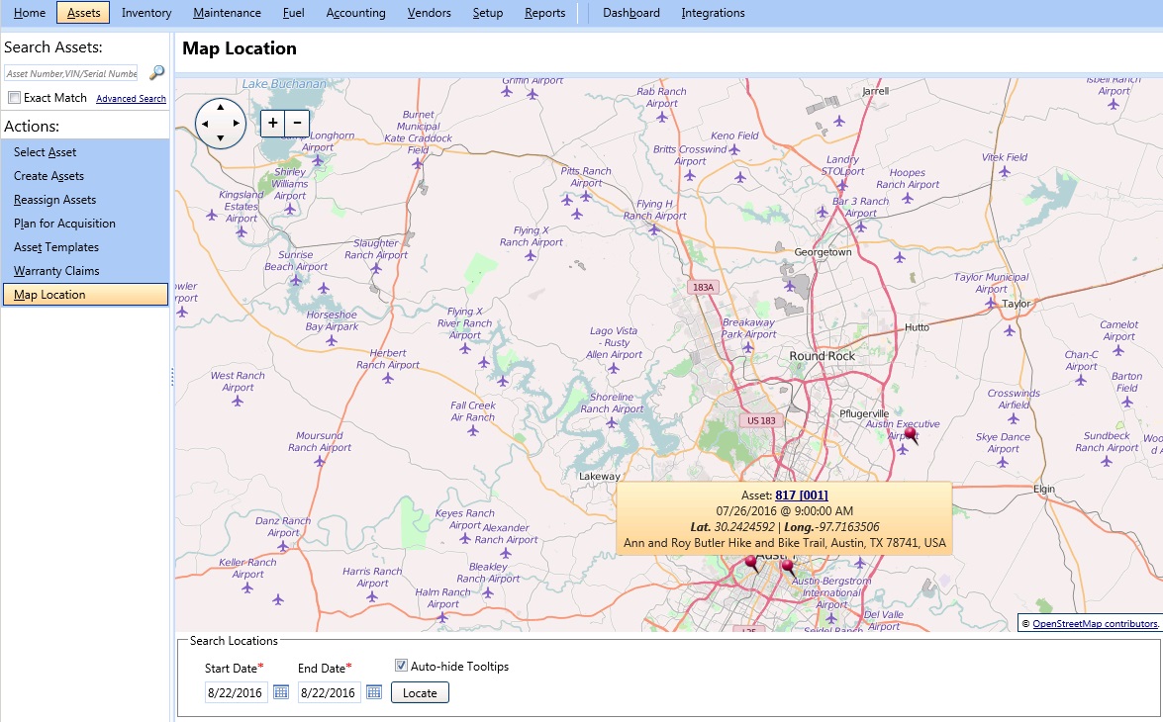Open asset 817 [001] link in tooltip

tap(802, 496)
